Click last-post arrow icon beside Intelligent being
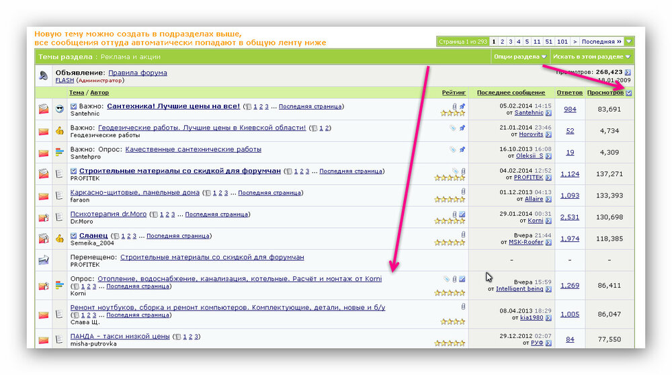The height and width of the screenshot is (375, 672). coord(548,289)
